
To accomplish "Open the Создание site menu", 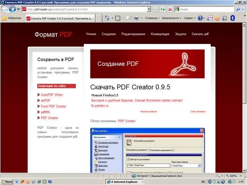I will click(109, 34).
